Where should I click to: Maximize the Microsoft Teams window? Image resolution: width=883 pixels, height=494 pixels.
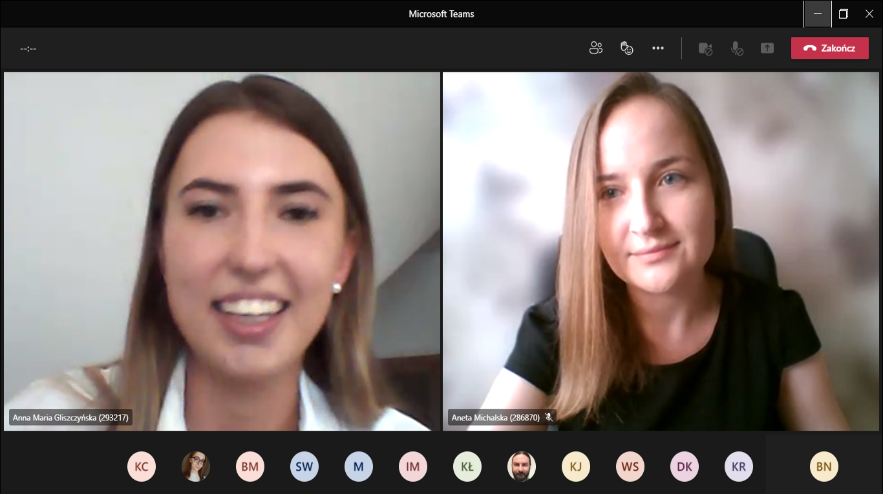(x=844, y=14)
